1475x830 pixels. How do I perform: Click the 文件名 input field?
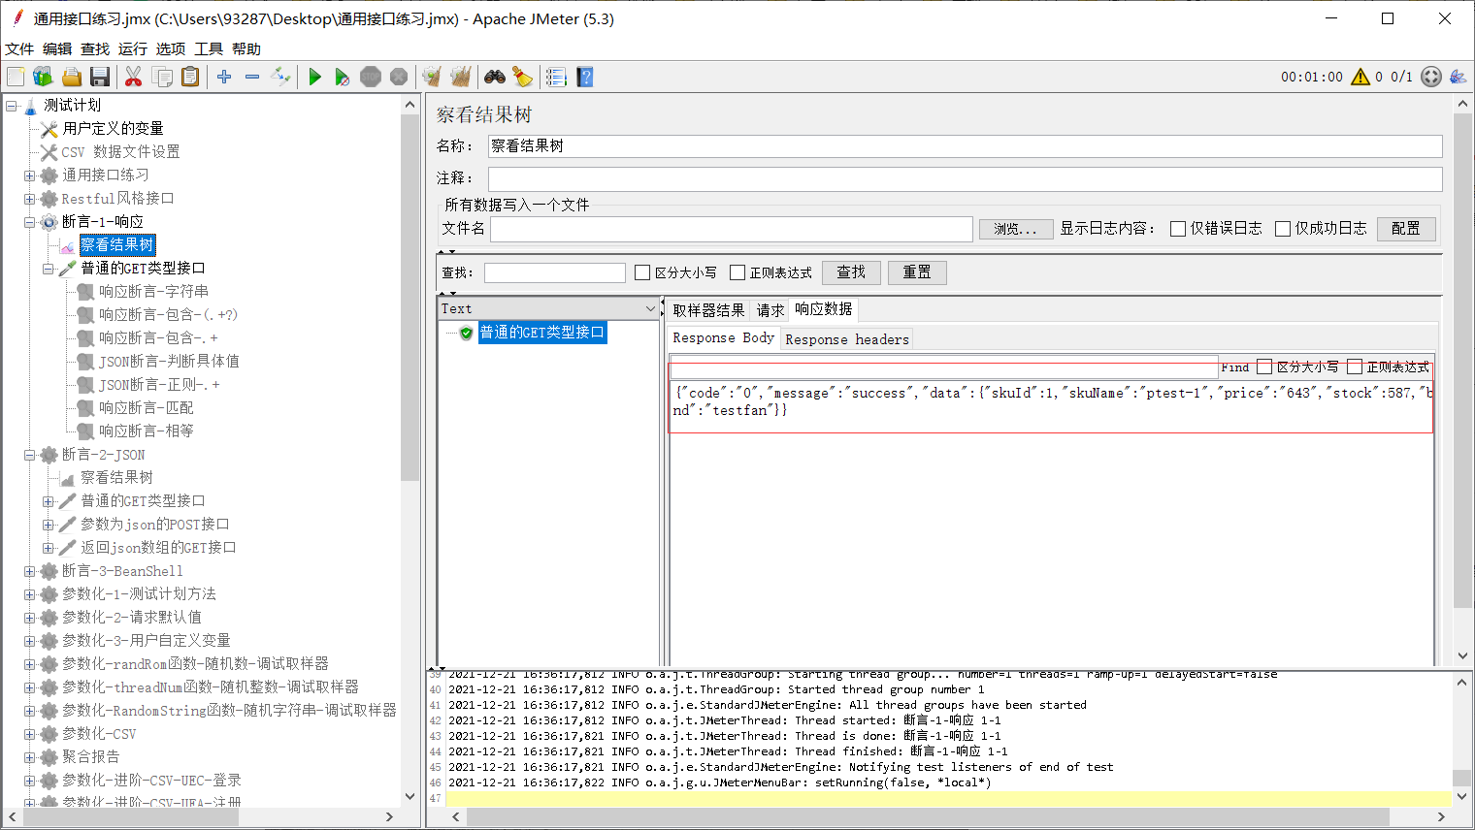click(731, 229)
